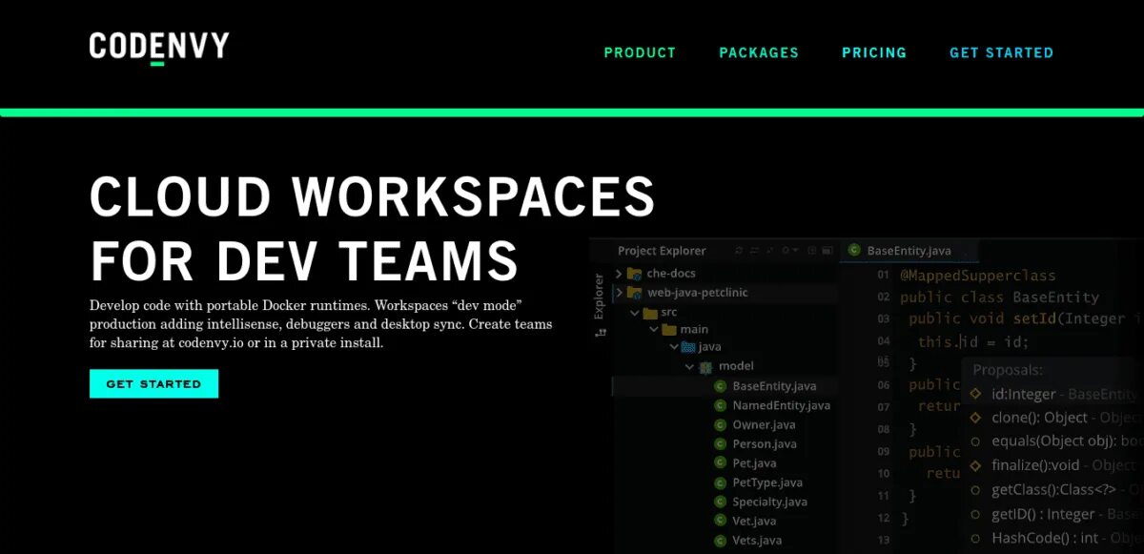The image size is (1144, 554).
Task: Click the structure icon below Explorer side tab
Action: (600, 333)
